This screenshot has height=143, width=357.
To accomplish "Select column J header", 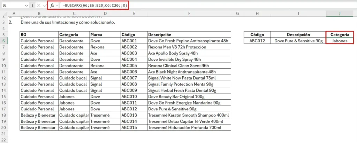I will pyautogui.click(x=340, y=14).
